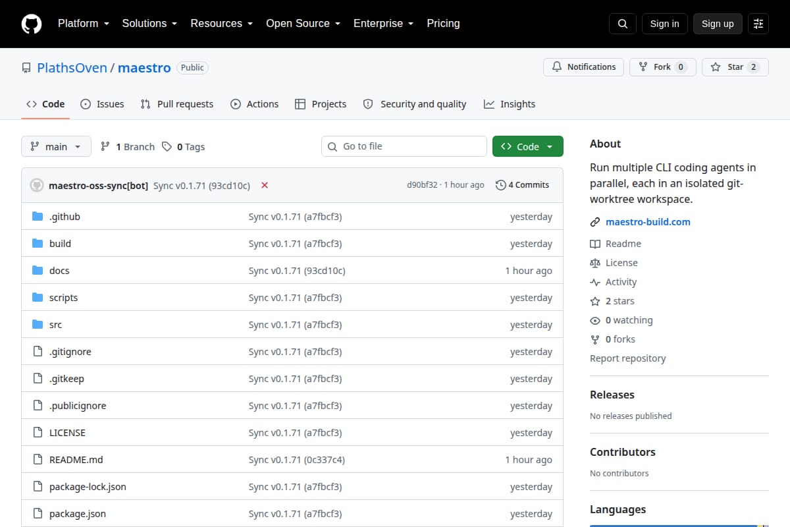The height and width of the screenshot is (527, 790).
Task: Open the Actions tab
Action: [x=255, y=104]
